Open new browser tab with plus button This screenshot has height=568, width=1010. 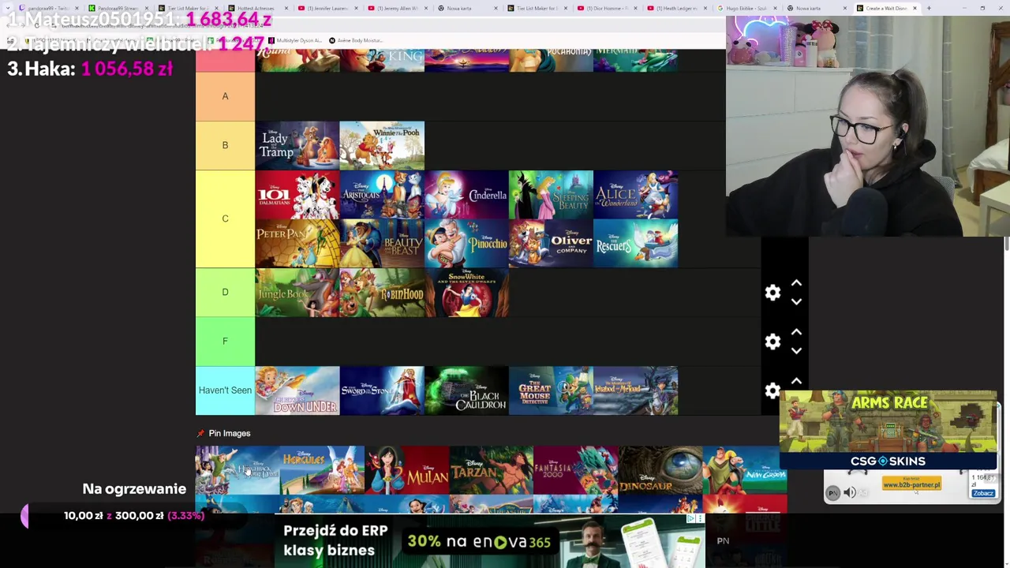(x=929, y=8)
